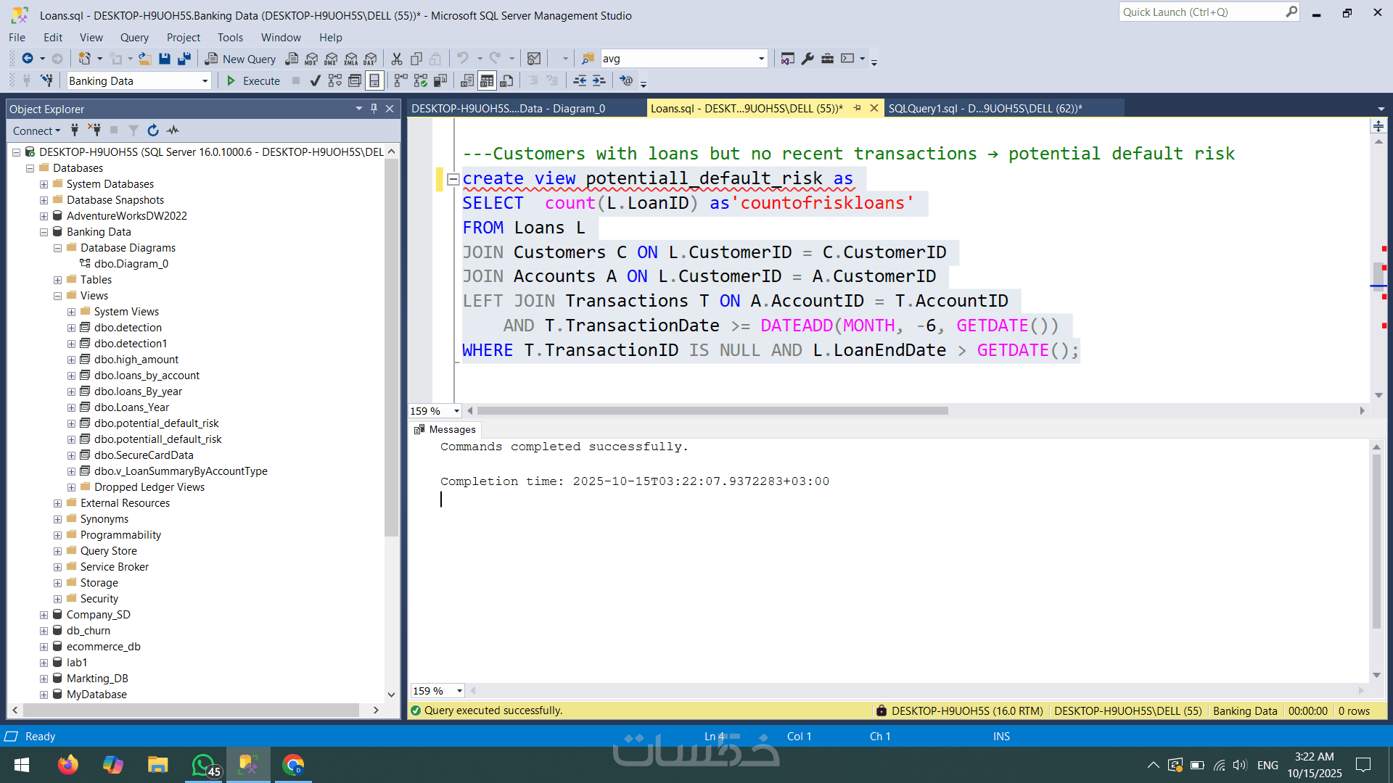This screenshot has width=1393, height=783.
Task: Click the MDX query icon
Action: click(311, 59)
